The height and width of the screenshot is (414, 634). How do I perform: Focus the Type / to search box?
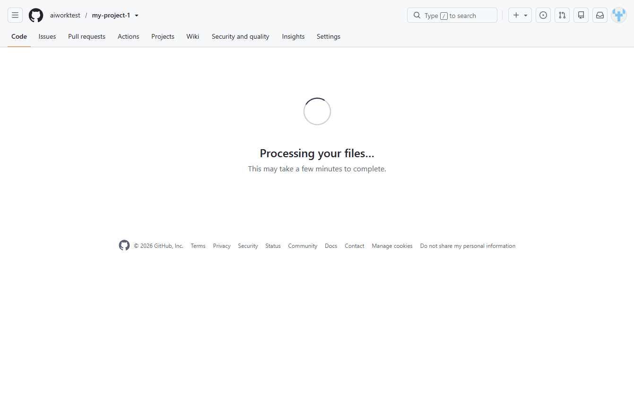pyautogui.click(x=452, y=16)
